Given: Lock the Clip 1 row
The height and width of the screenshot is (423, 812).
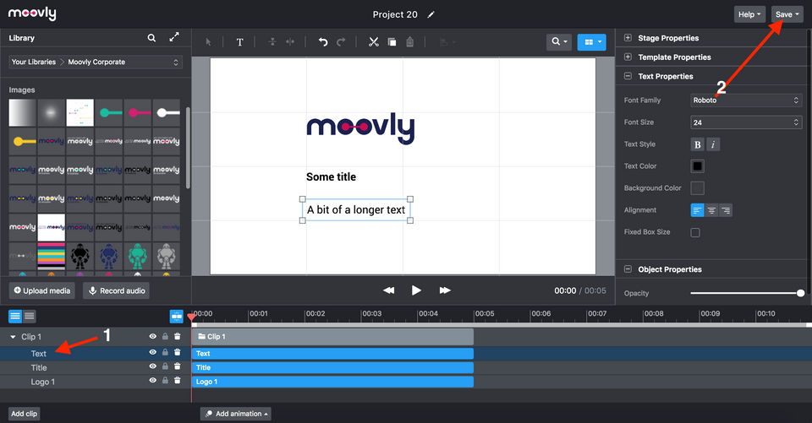Looking at the screenshot, I should [x=165, y=336].
